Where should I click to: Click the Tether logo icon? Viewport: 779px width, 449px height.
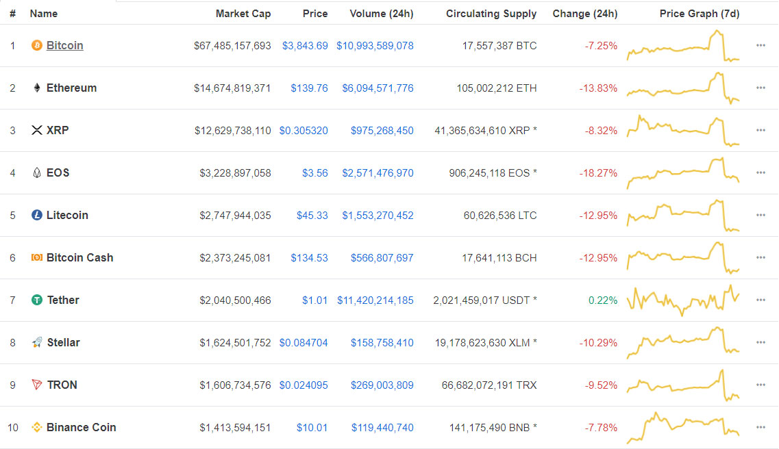coord(37,300)
